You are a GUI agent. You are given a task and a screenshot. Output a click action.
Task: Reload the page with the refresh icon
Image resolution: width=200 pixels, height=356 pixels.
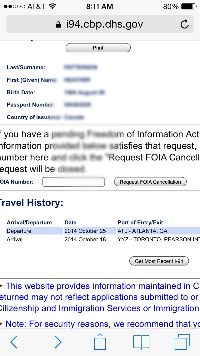click(185, 24)
